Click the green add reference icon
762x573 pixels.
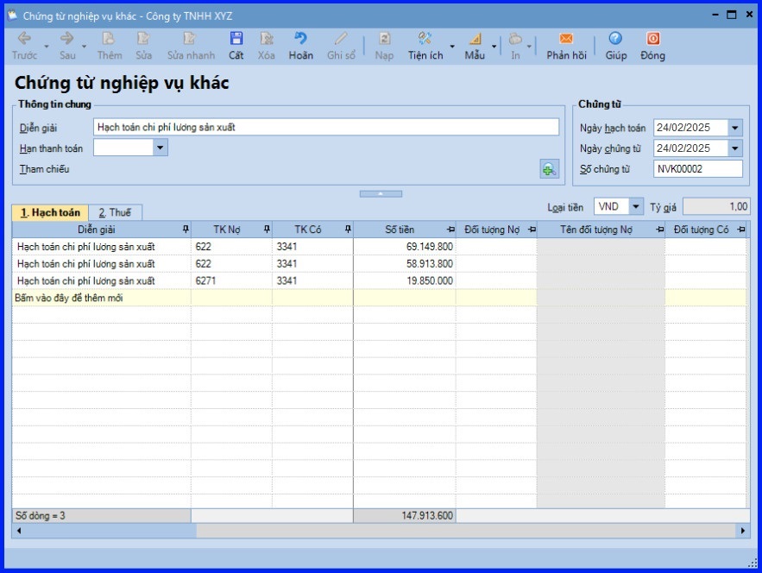click(549, 169)
